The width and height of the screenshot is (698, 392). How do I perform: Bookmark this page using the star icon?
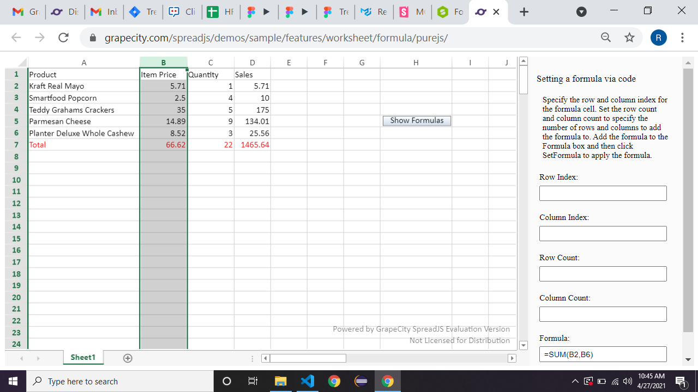629,38
